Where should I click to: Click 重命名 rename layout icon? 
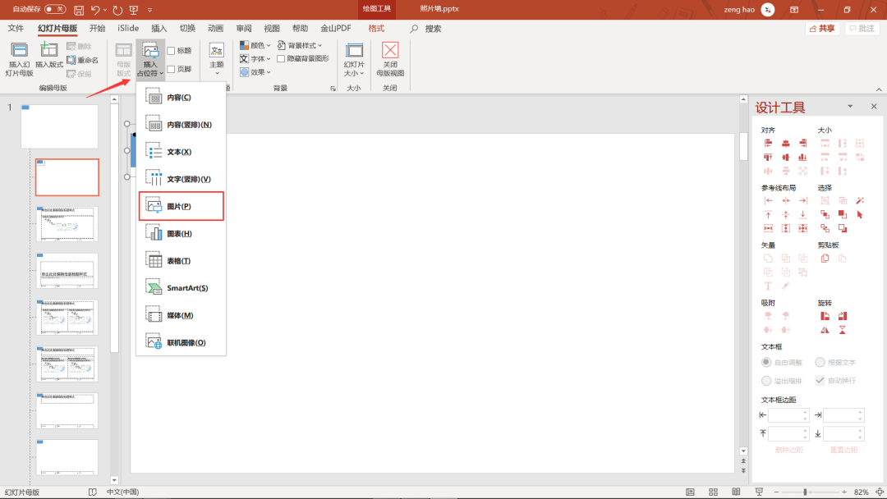(83, 60)
